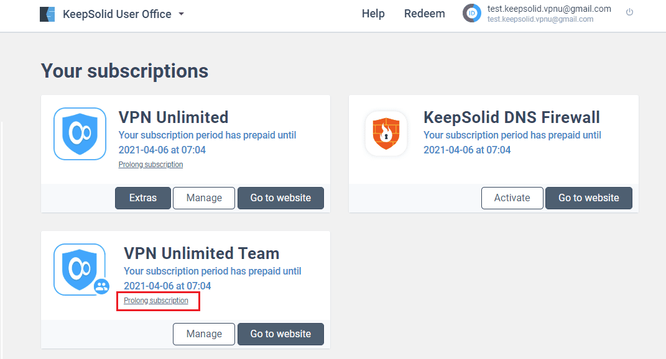Go to website for DNS Firewall
This screenshot has width=666, height=359.
(x=589, y=198)
